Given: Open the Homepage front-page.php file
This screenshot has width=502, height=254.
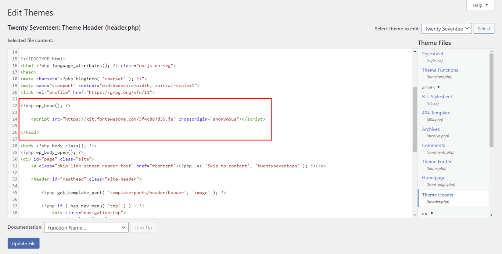Looking at the screenshot, I should click(x=434, y=178).
